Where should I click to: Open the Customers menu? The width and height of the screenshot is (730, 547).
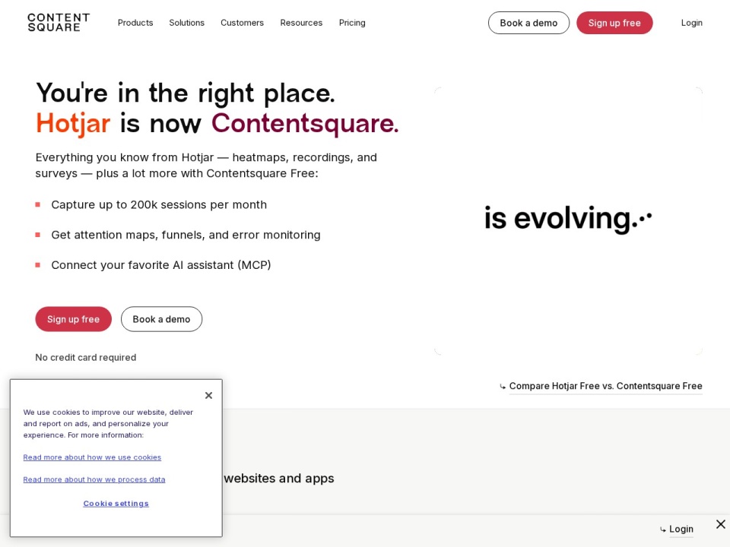(x=242, y=23)
